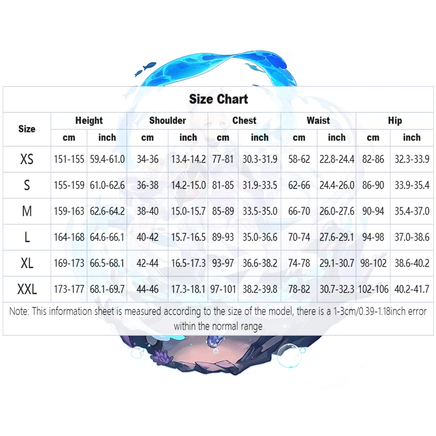Click the 102-106 hip cm cell
Screen dimensions: 436x436
pyautogui.click(x=373, y=289)
